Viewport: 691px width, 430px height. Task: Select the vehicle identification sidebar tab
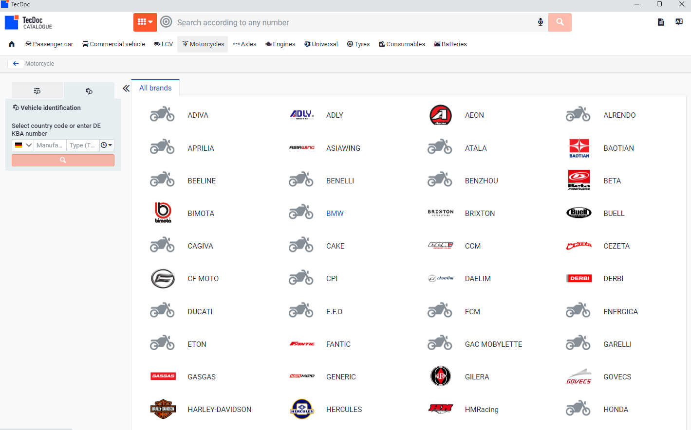[89, 91]
